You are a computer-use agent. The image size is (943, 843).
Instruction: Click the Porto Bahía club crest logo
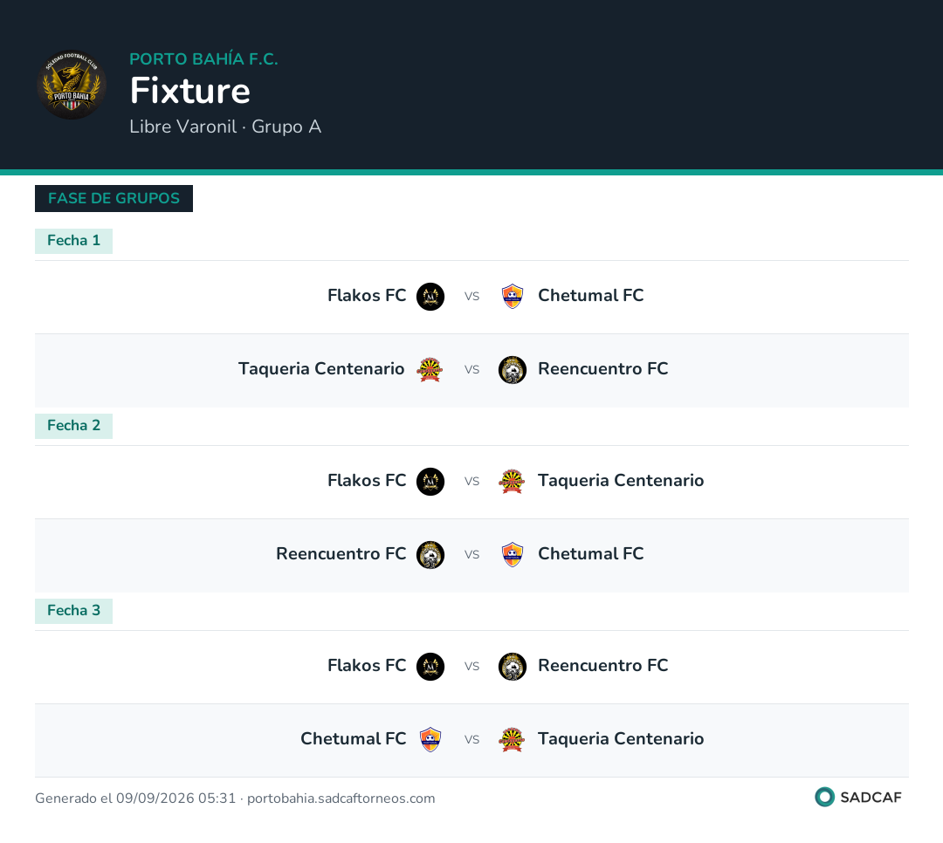(x=72, y=84)
